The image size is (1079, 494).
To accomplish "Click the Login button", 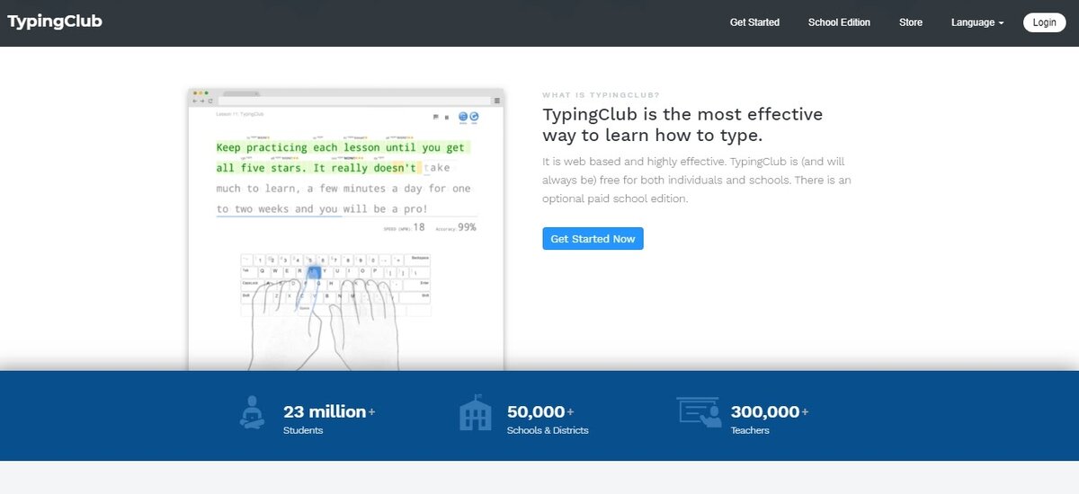I will tap(1044, 22).
